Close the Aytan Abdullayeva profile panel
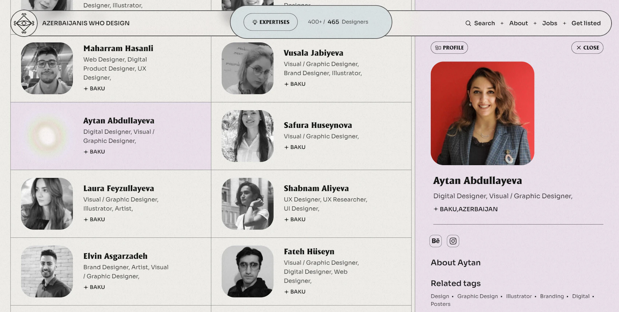619x312 pixels. click(x=587, y=48)
